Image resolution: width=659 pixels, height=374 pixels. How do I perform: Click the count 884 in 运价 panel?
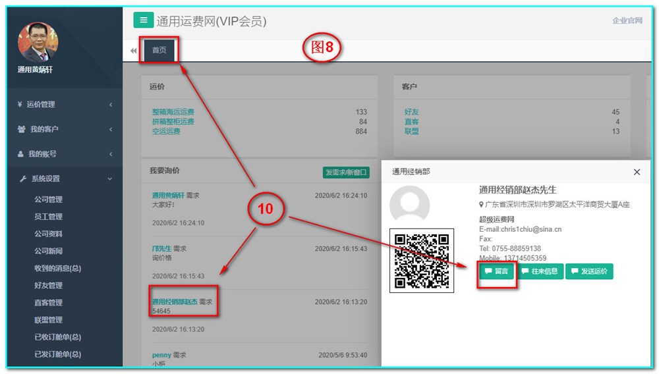pyautogui.click(x=361, y=131)
